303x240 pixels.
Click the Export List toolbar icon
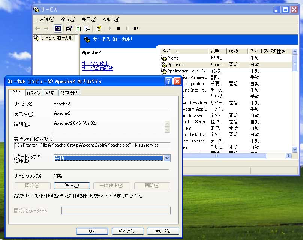pos(86,28)
